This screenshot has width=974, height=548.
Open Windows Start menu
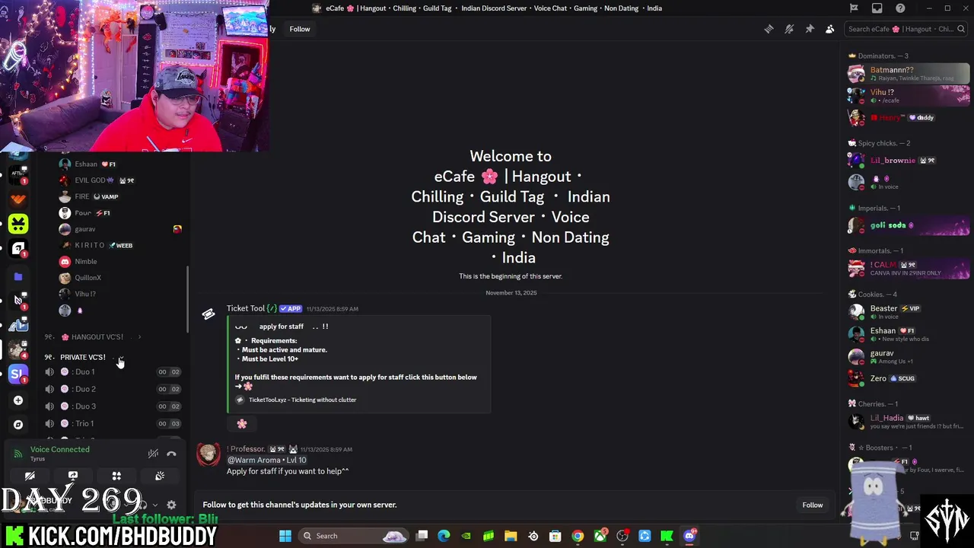[285, 536]
